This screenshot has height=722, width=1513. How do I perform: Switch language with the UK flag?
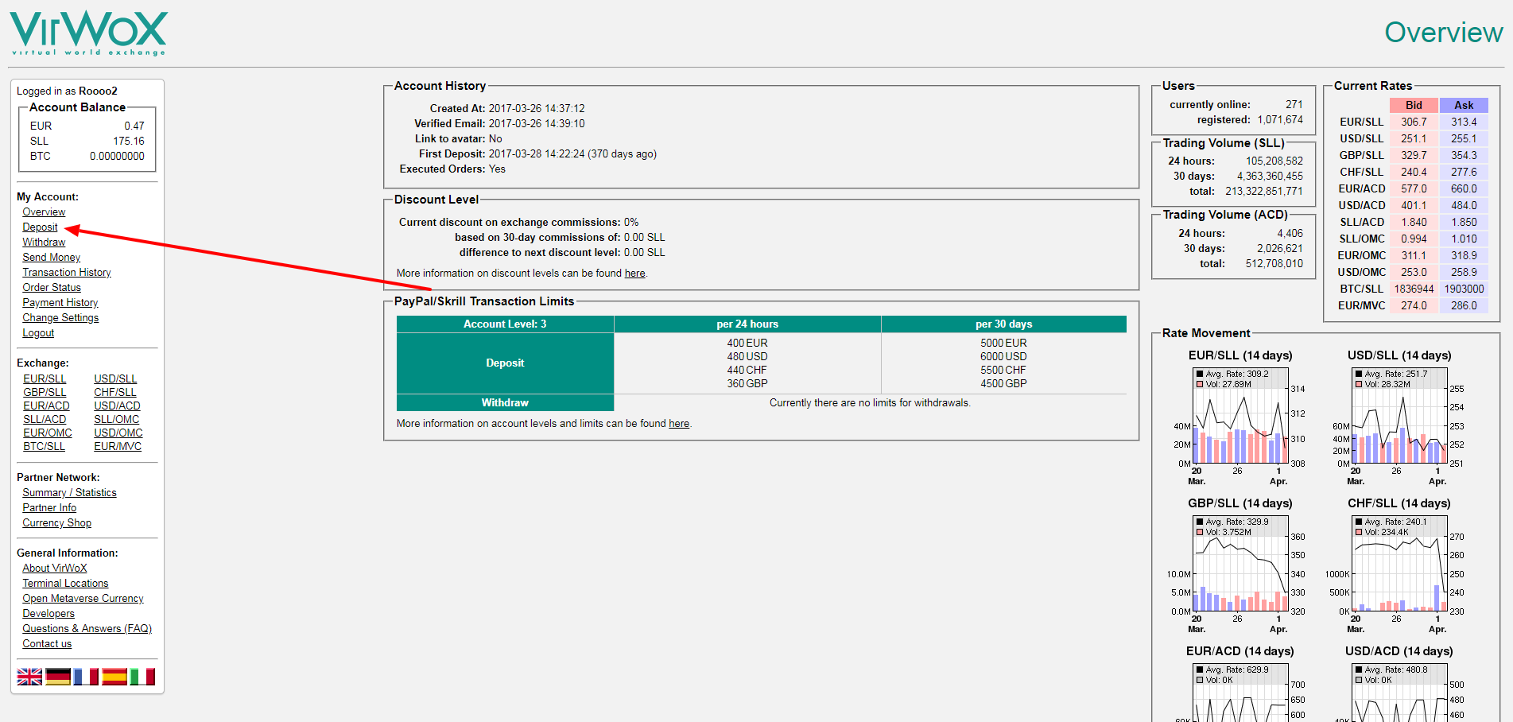click(29, 677)
